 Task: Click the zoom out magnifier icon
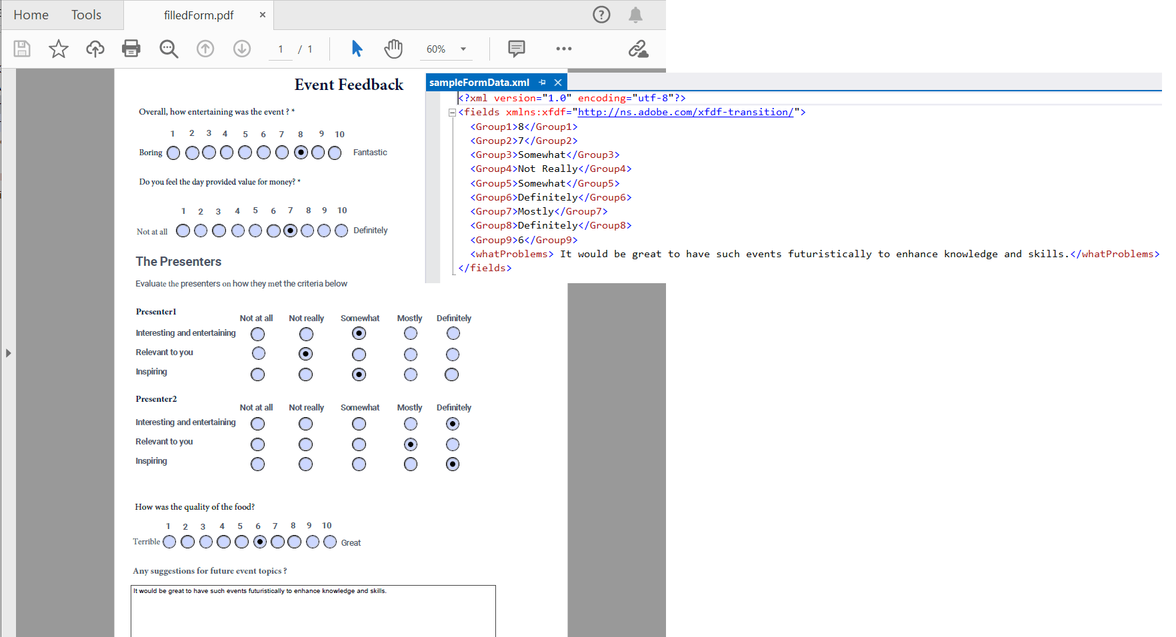click(168, 49)
